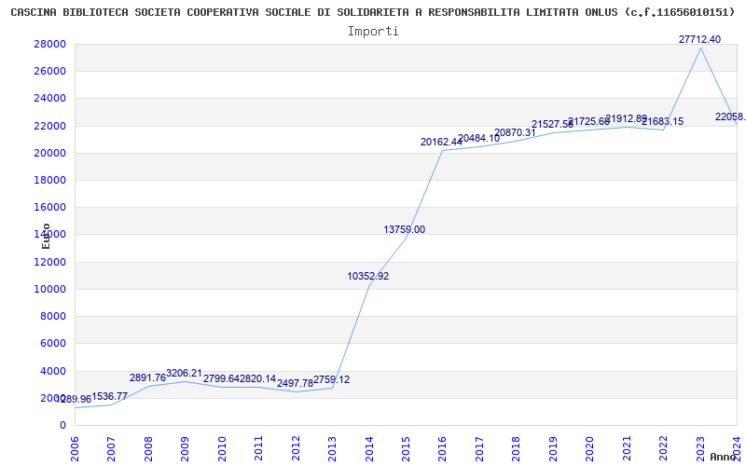
Task: Click the 2022 x-axis year label
Action: coord(663,449)
